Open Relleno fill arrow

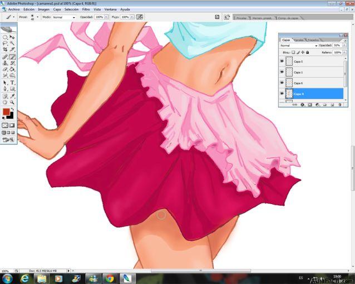click(x=344, y=52)
